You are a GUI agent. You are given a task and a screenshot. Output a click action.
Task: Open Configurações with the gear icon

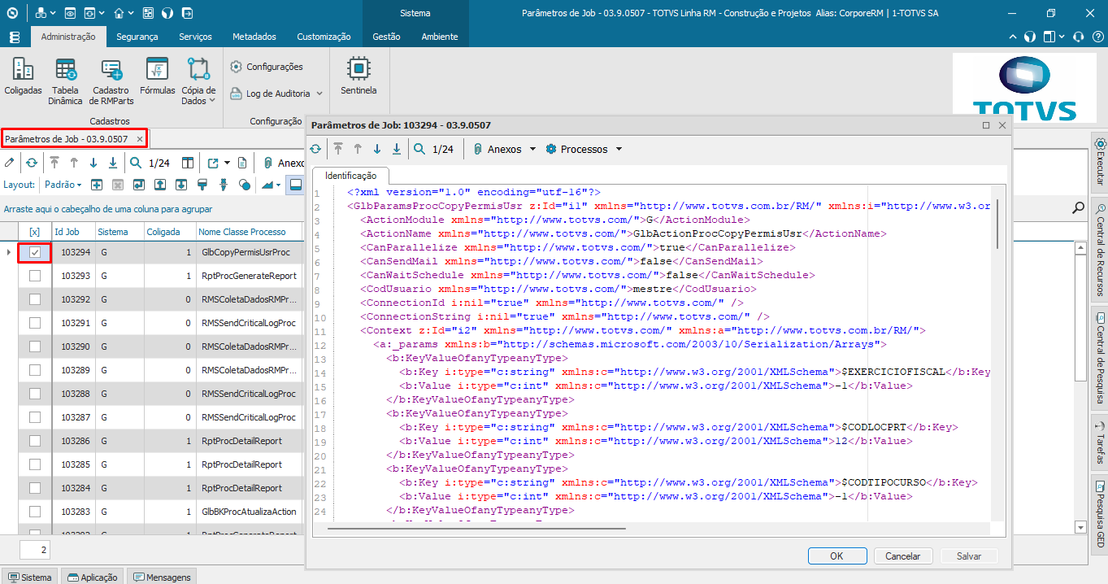point(267,67)
